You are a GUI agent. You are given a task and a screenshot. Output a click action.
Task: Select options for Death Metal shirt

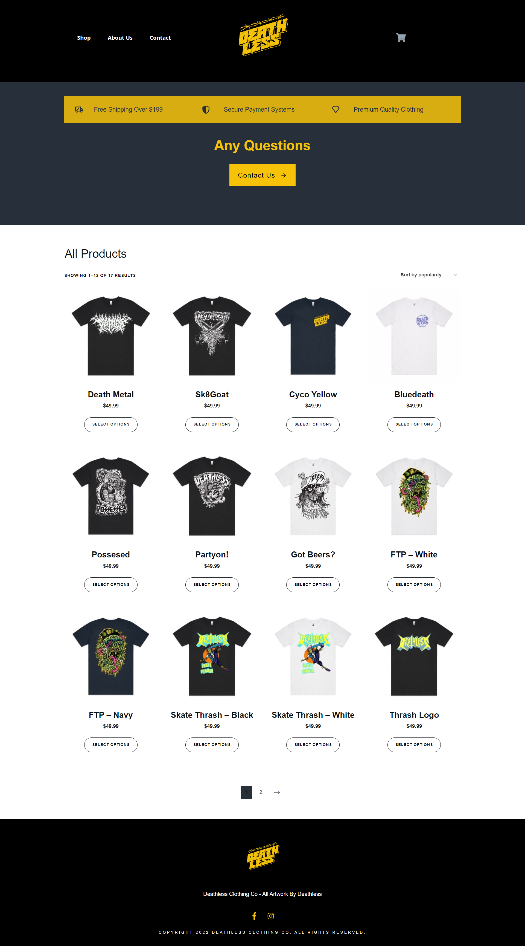[111, 424]
